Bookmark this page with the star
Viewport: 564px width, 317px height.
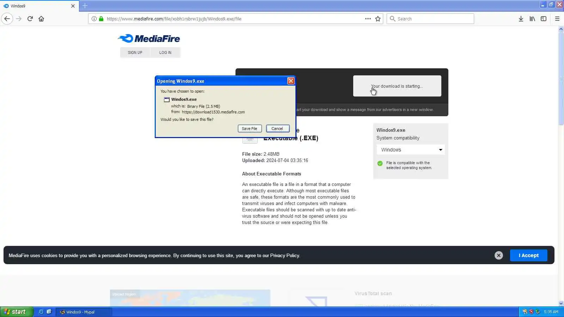(x=378, y=19)
